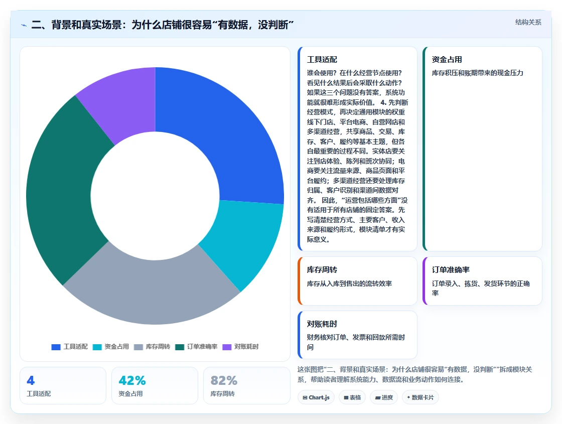Open the 订单准确率 card heading
This screenshot has height=424, width=562.
pos(451,269)
